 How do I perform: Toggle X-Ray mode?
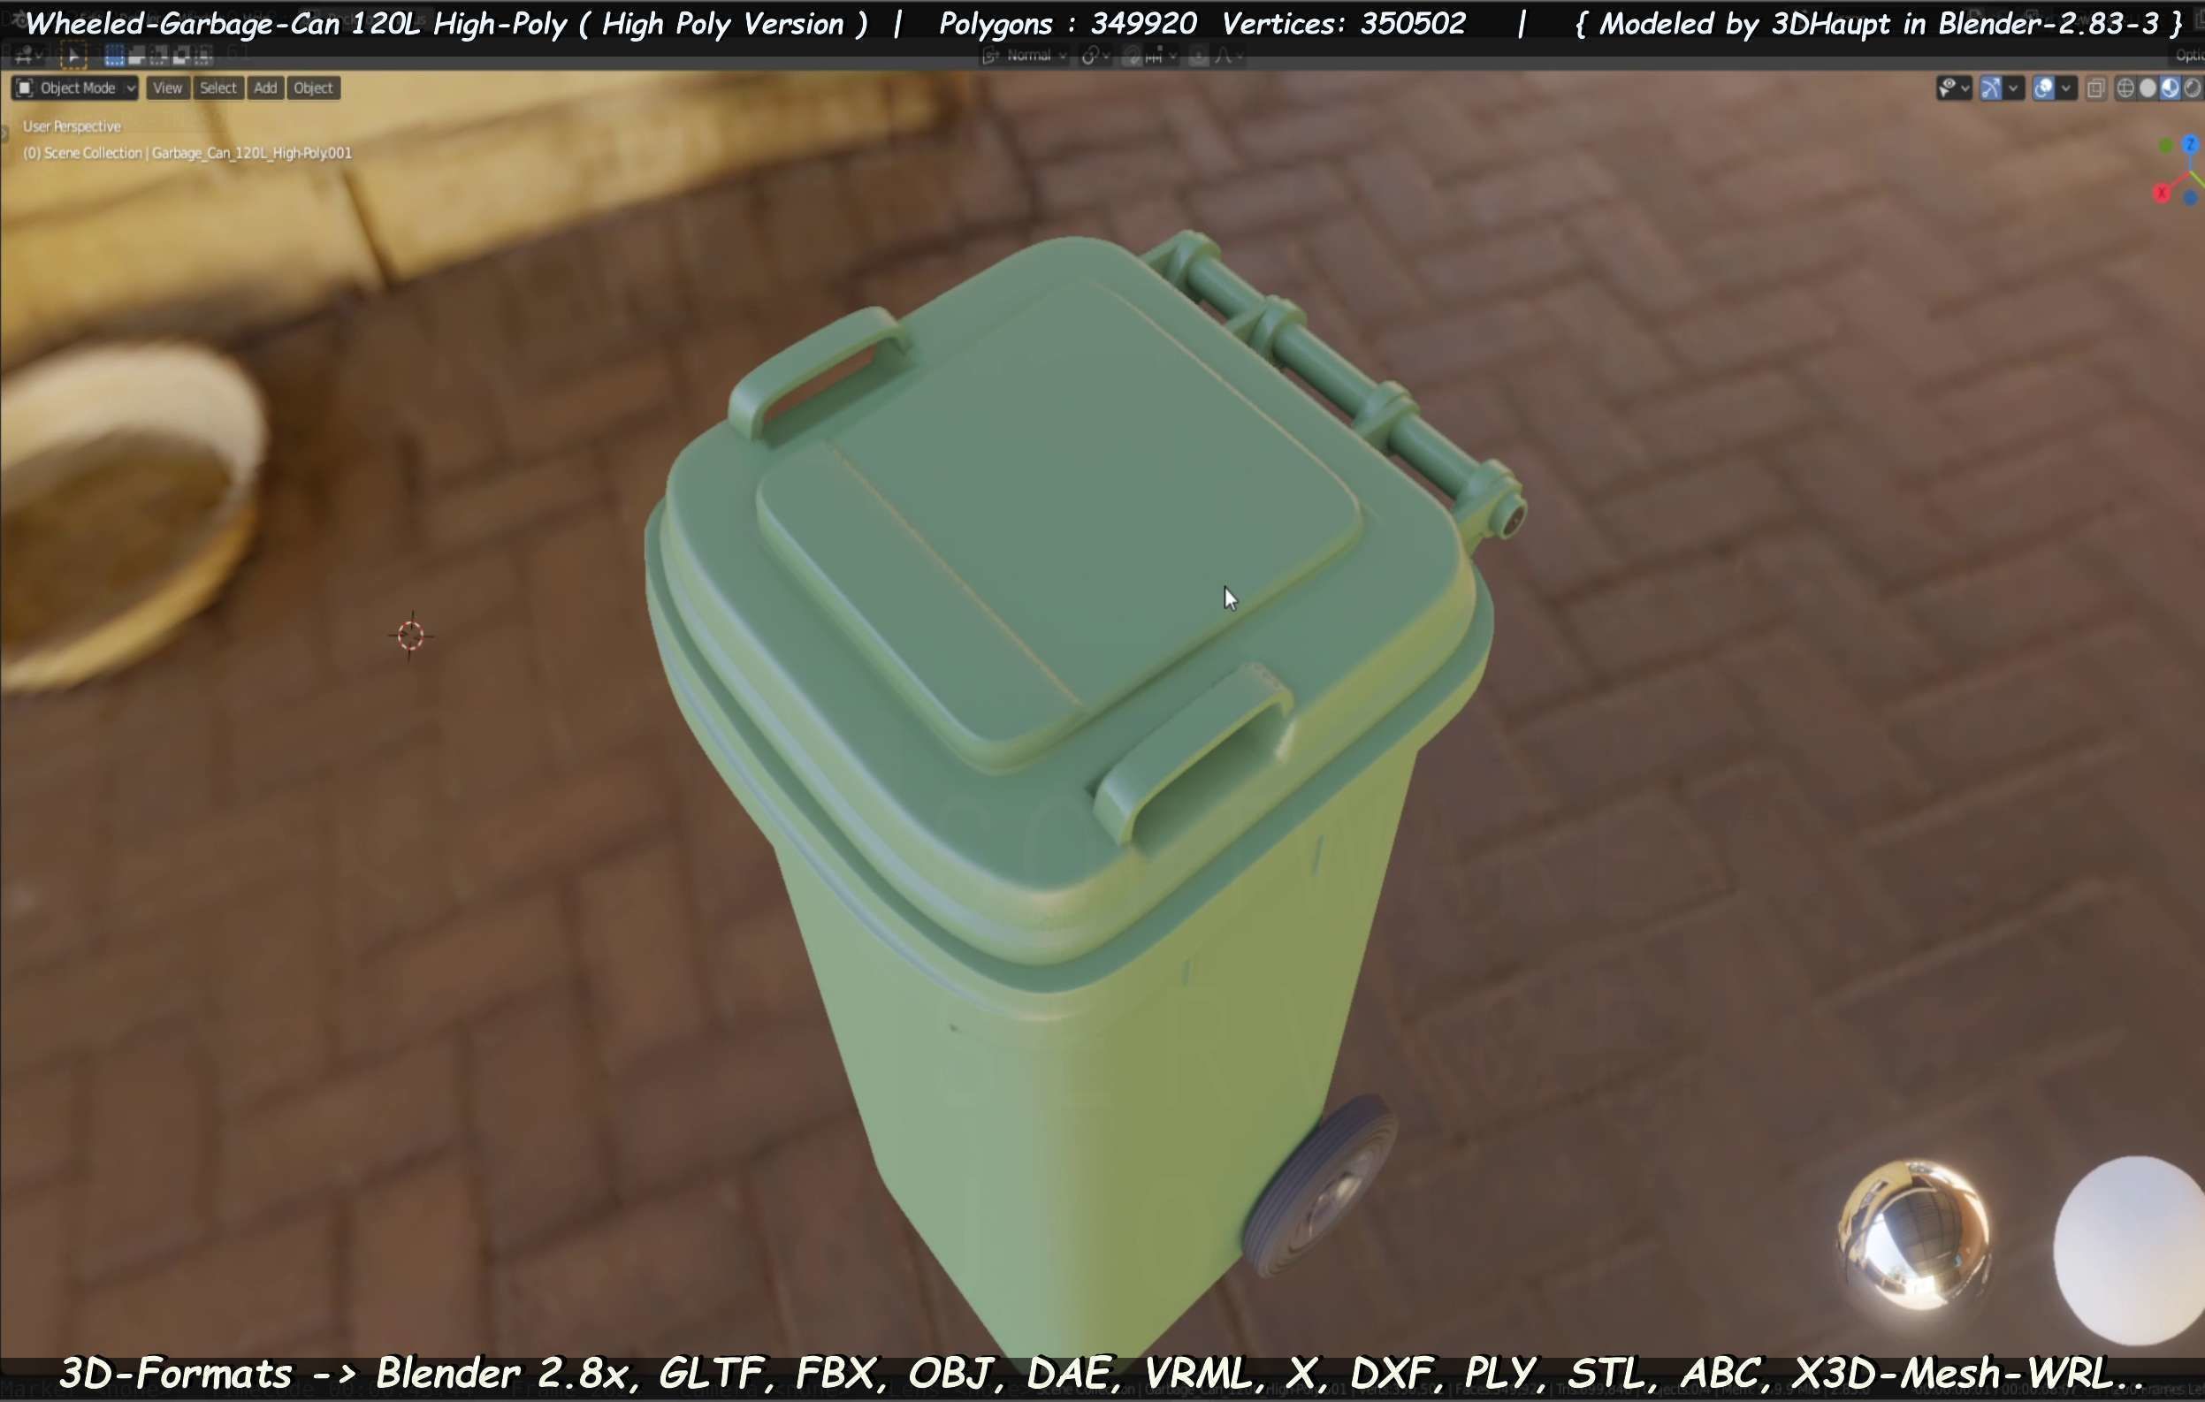tap(2095, 88)
